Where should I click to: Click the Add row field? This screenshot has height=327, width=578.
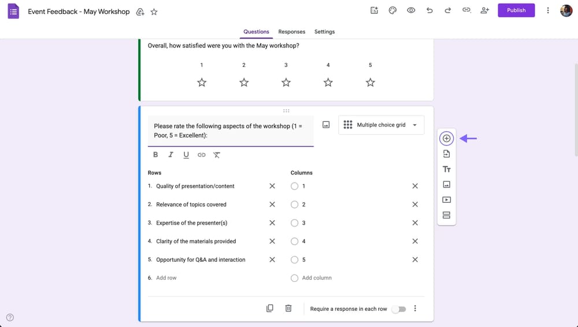[x=166, y=278]
